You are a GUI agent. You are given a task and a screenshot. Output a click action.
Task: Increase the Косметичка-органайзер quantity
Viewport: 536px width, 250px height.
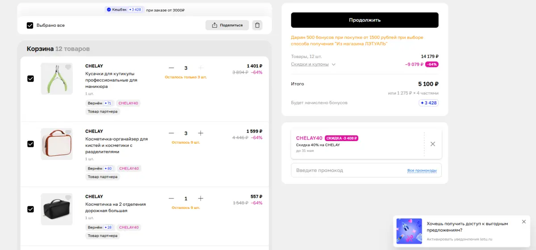click(201, 133)
